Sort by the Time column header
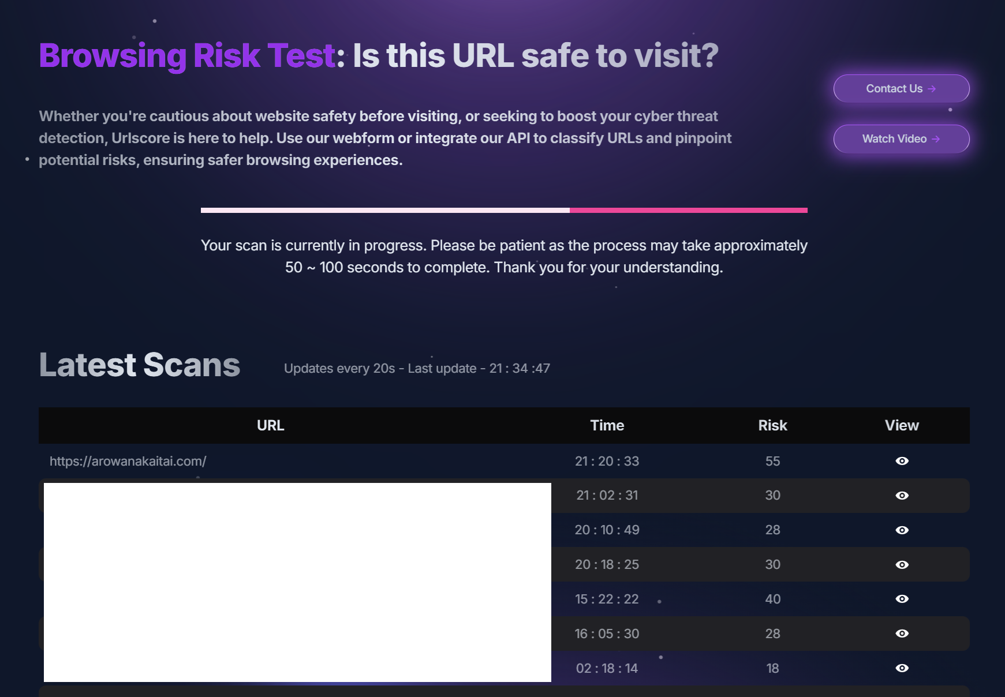Screen dimensions: 1005x697 [x=607, y=426]
